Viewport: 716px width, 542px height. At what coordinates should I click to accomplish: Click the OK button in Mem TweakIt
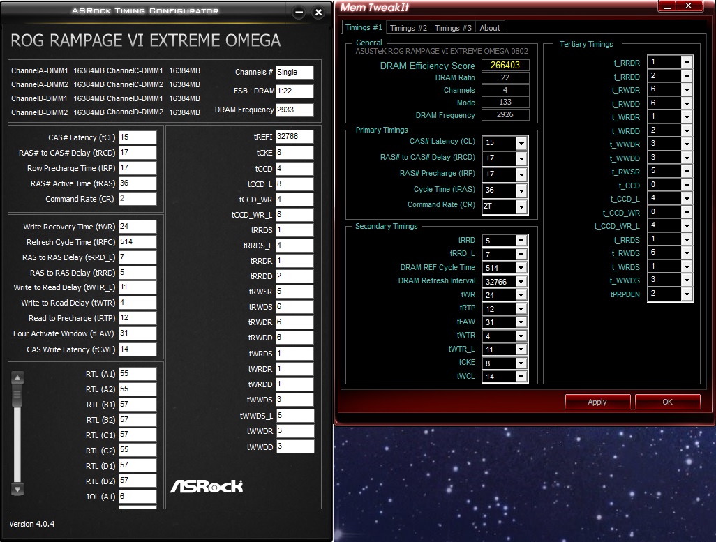click(667, 402)
